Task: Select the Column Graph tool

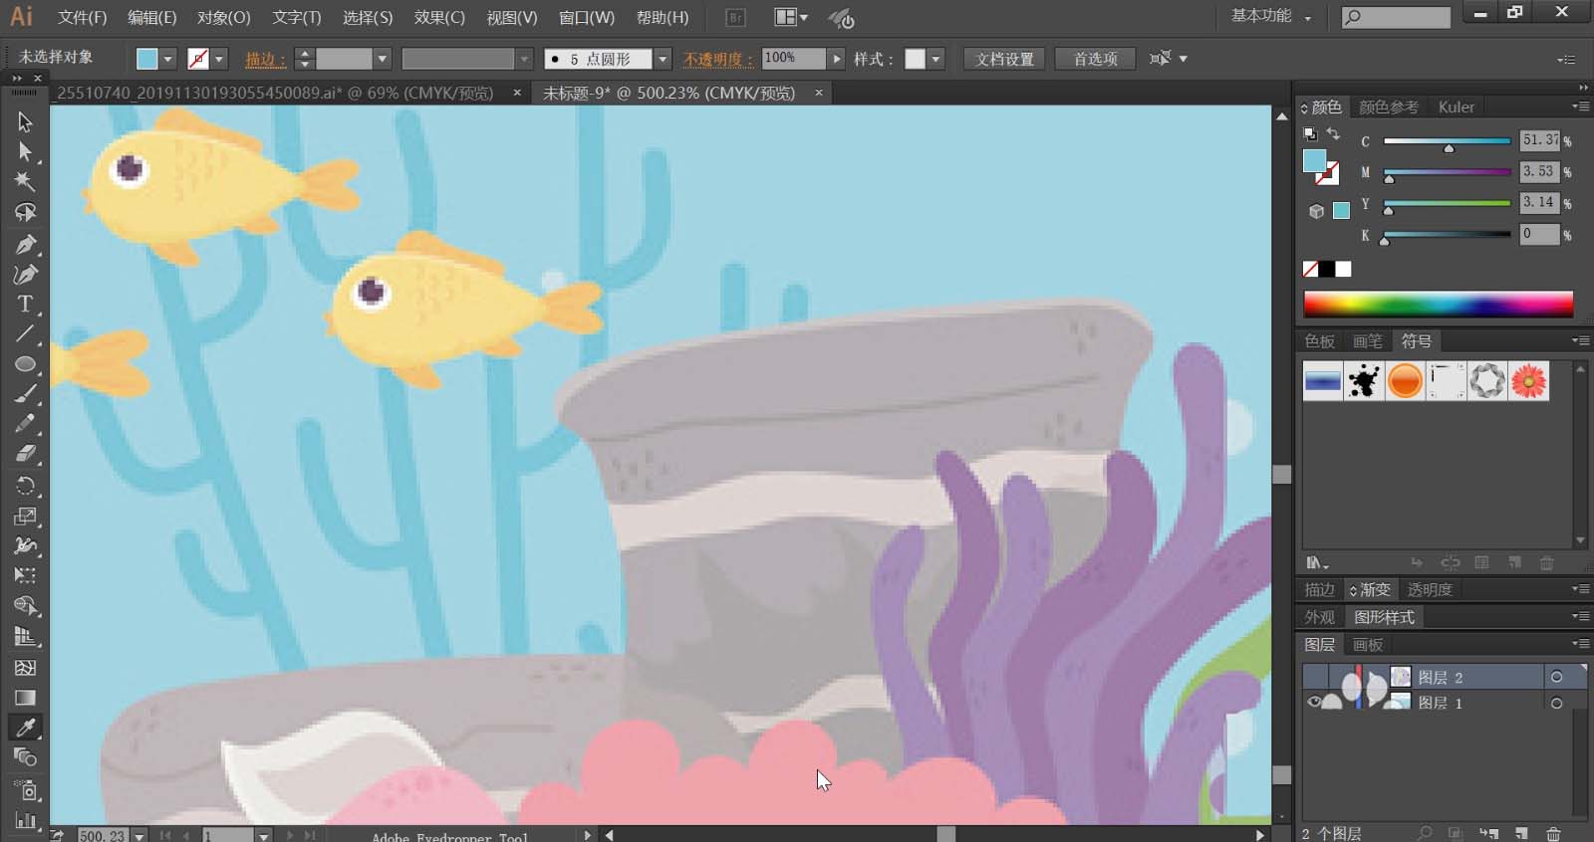Action: point(25,821)
